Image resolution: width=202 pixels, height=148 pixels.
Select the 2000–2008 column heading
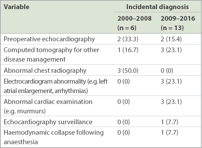point(135,19)
